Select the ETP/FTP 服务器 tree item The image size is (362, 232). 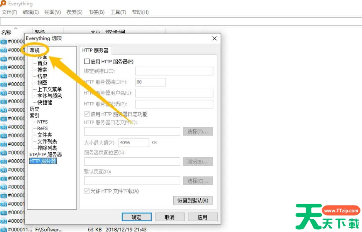point(46,154)
